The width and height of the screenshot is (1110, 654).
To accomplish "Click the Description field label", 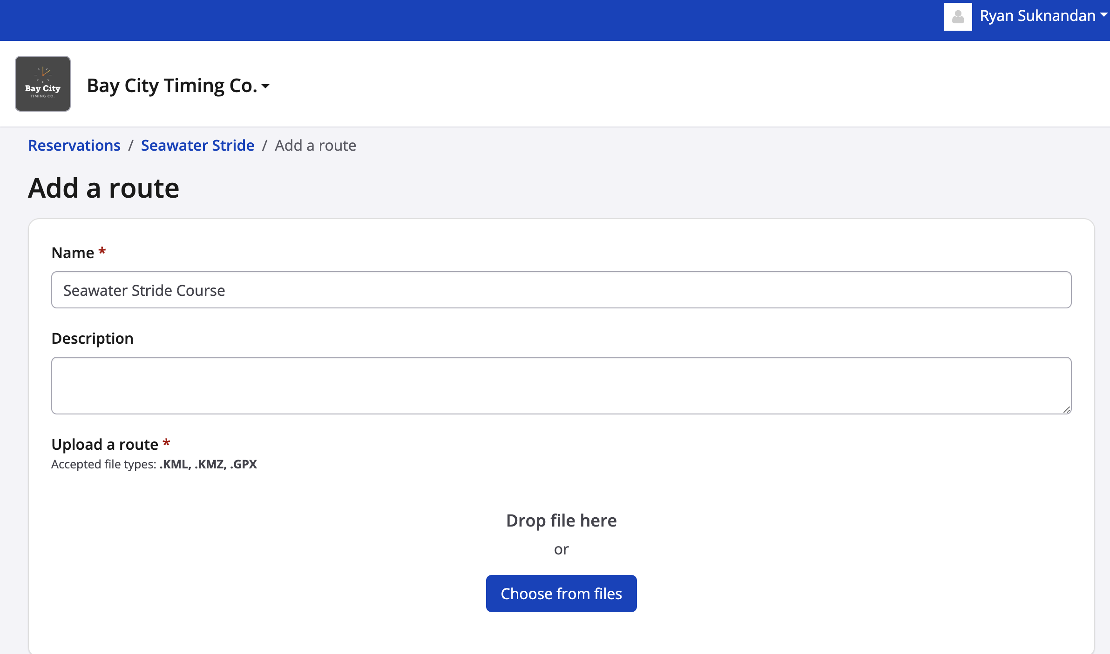I will pyautogui.click(x=92, y=339).
